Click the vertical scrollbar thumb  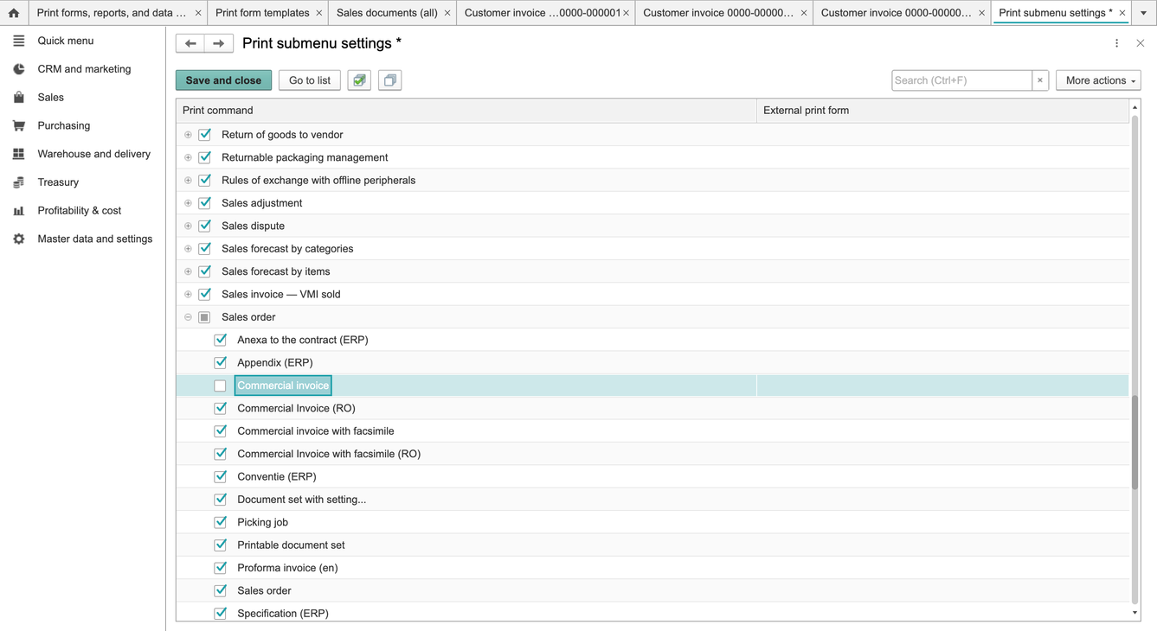point(1135,442)
